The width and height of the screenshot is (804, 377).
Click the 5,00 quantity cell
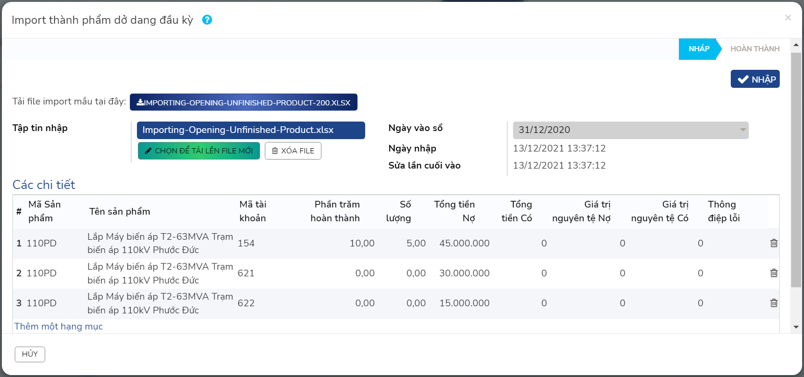point(416,243)
